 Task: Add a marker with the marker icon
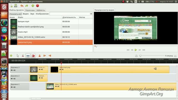click(x=39, y=56)
